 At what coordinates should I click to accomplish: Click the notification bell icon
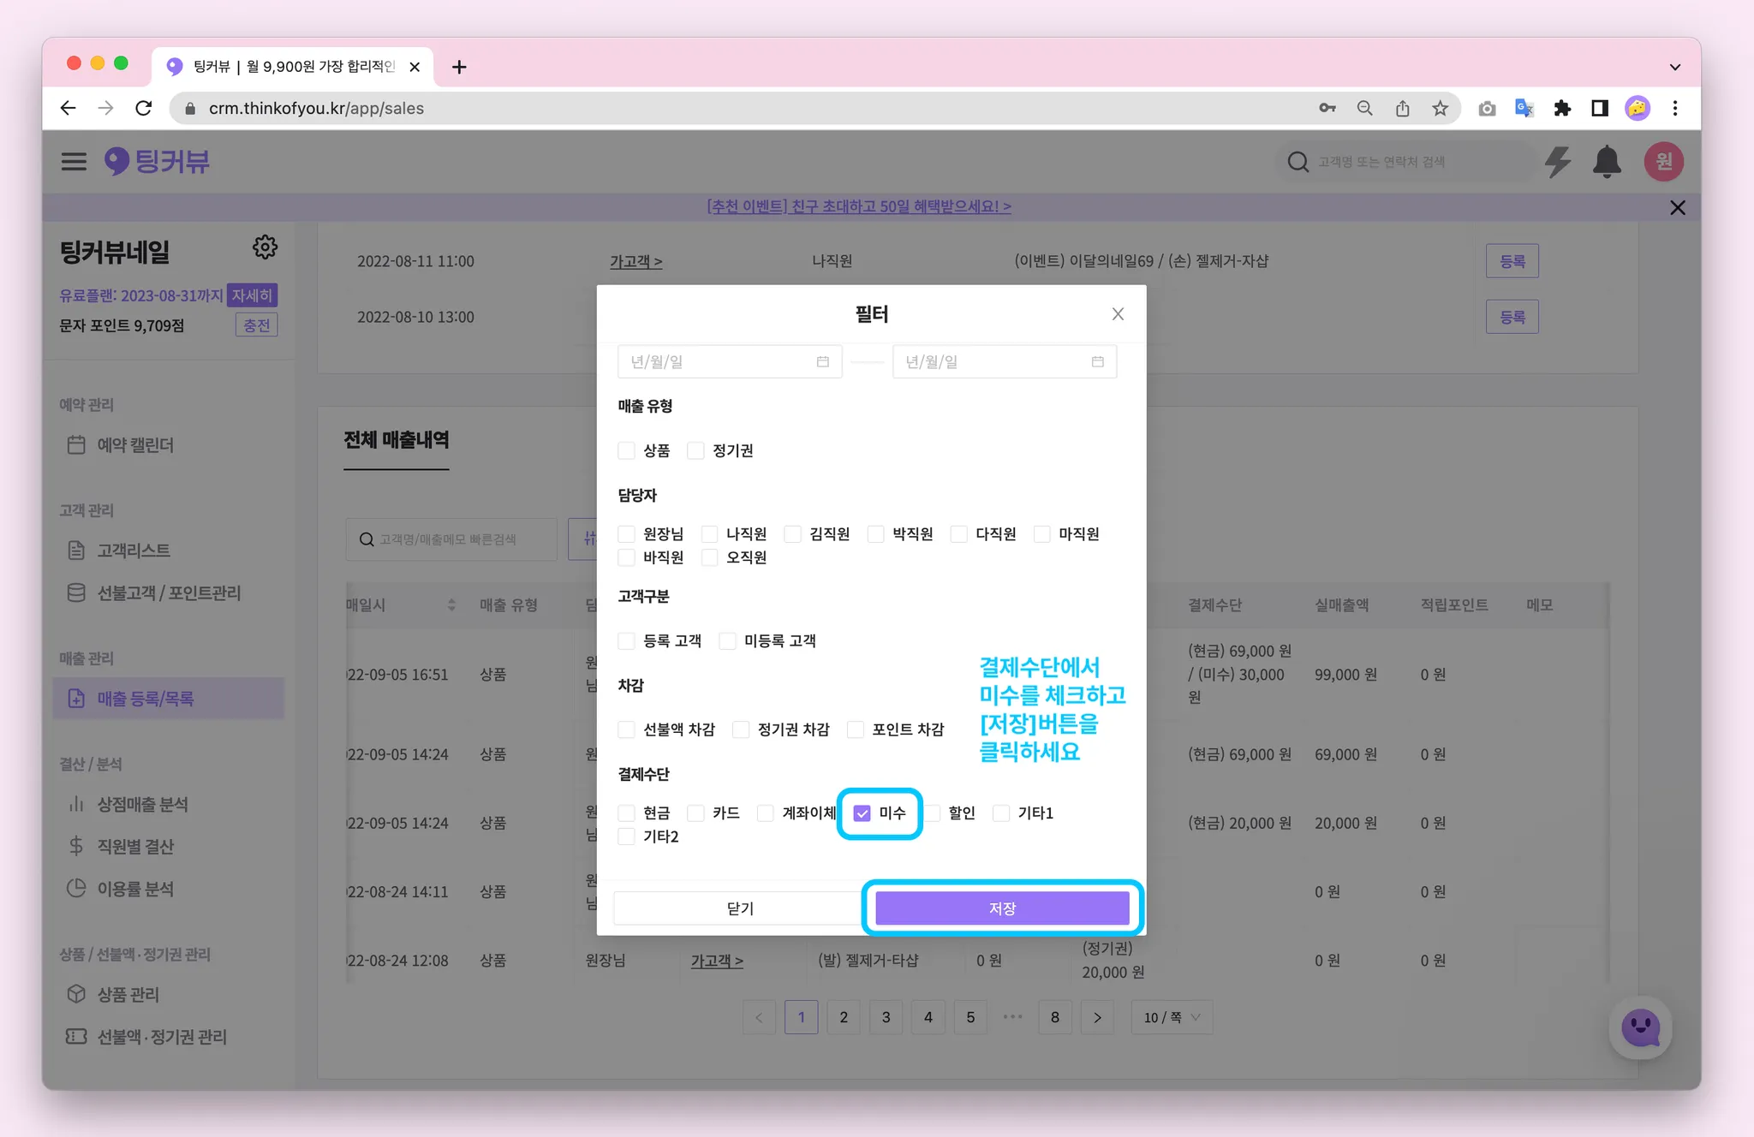(1606, 161)
